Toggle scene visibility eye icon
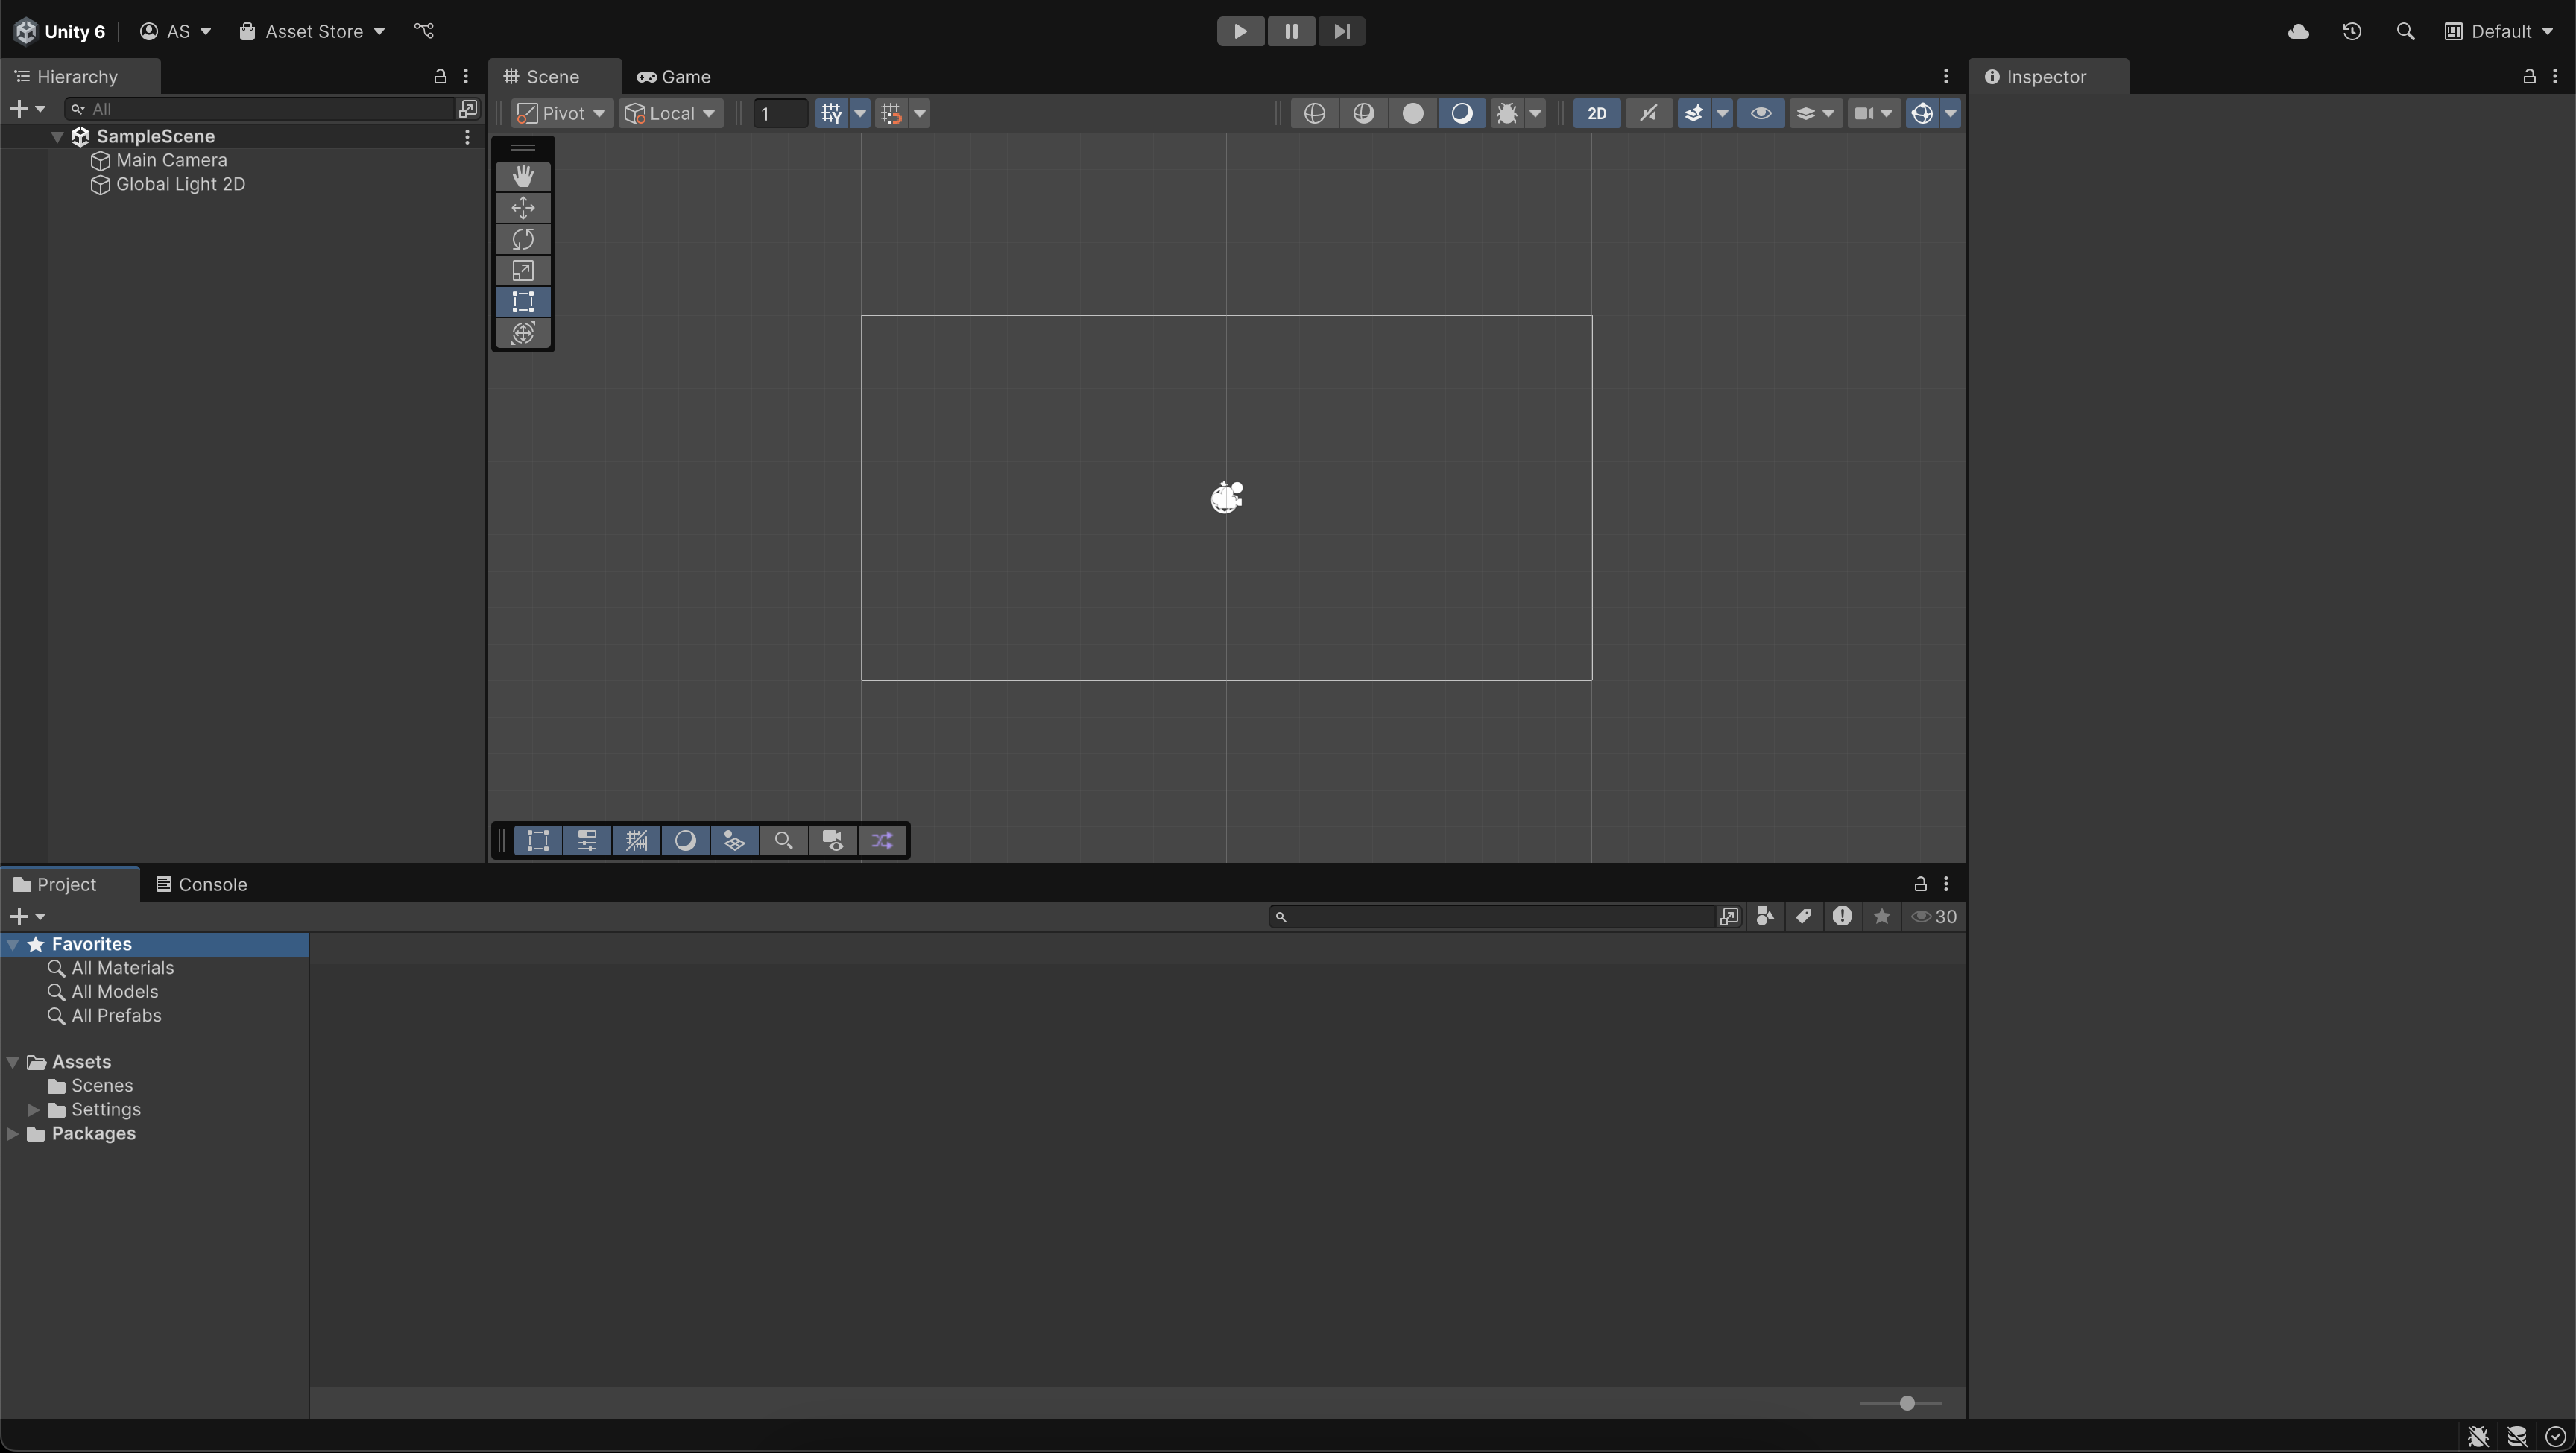2576x1453 pixels. pyautogui.click(x=1760, y=113)
